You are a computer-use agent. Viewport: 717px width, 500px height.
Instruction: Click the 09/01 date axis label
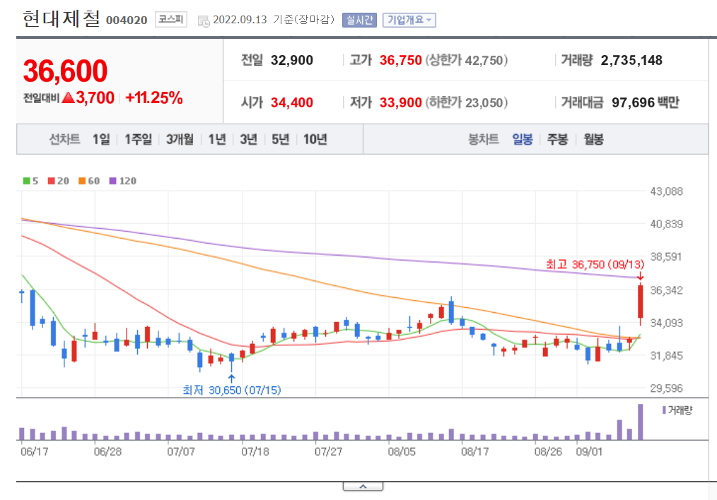click(x=589, y=451)
